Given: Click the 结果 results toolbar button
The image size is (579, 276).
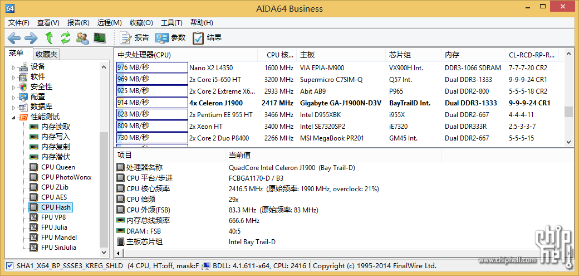Looking at the screenshot, I should 207,37.
